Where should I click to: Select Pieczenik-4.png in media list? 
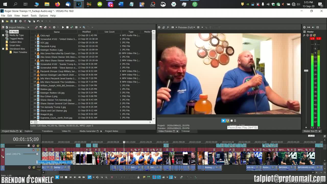click(48, 46)
